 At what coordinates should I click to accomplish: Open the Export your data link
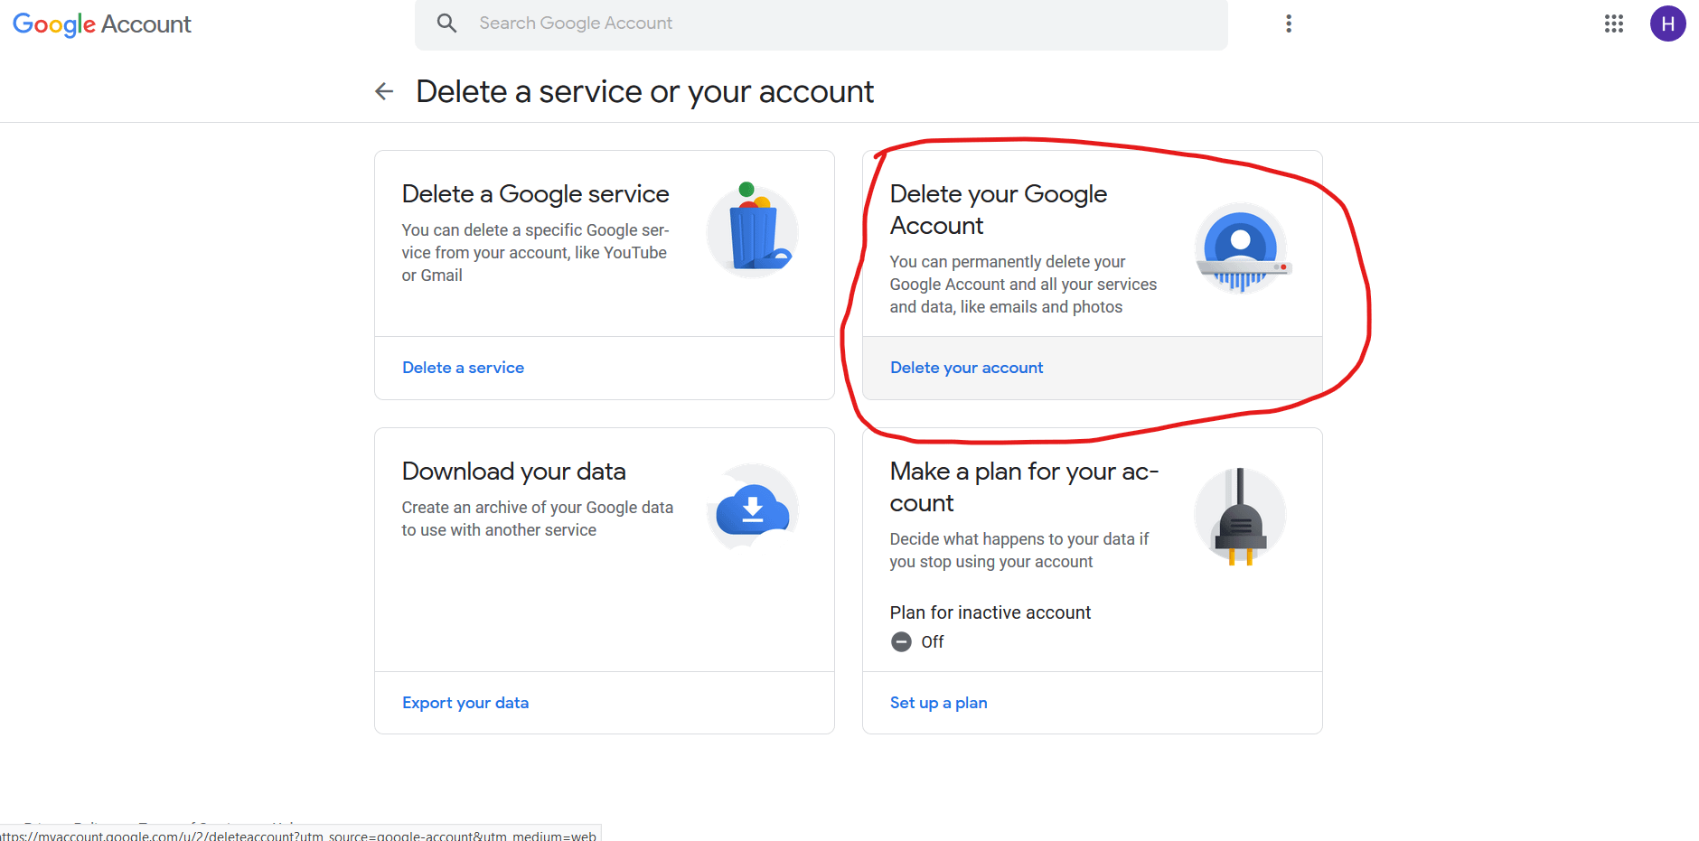pyautogui.click(x=465, y=703)
